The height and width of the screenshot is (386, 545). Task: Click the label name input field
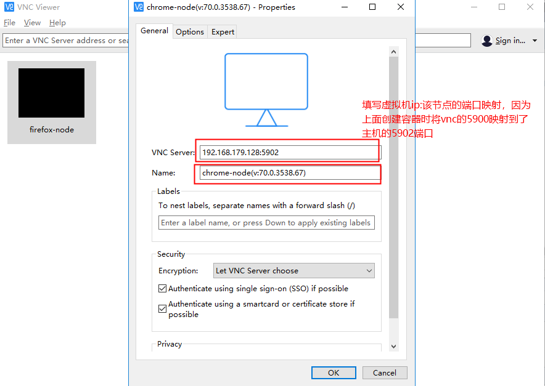point(266,222)
